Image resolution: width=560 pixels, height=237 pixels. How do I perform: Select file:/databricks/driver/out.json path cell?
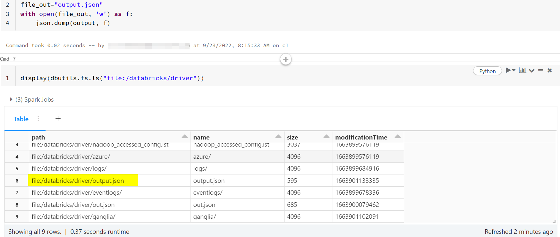pyautogui.click(x=110, y=205)
